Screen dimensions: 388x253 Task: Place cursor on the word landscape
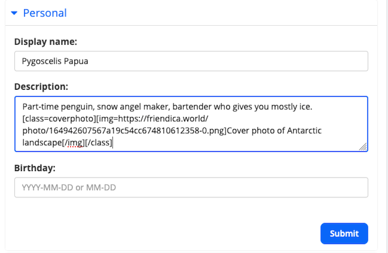[x=42, y=142]
